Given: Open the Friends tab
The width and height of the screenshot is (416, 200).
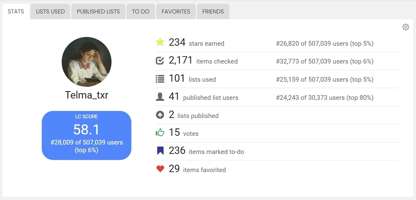Looking at the screenshot, I should coord(213,11).
